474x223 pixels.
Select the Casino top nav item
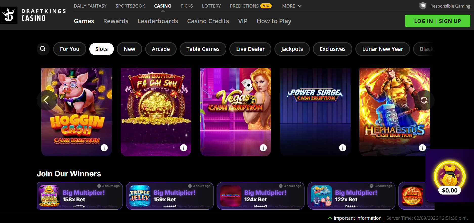pyautogui.click(x=163, y=6)
